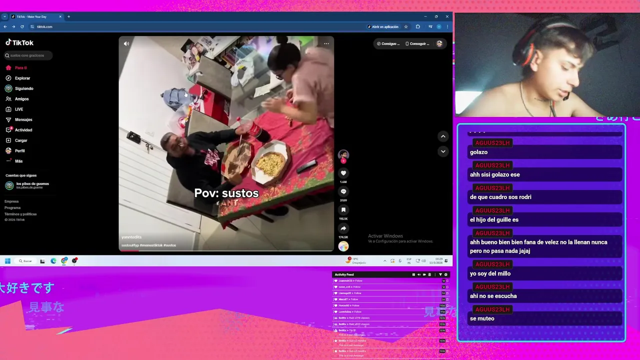Open the Para ti feed
Image resolution: width=640 pixels, height=360 pixels.
coord(16,67)
